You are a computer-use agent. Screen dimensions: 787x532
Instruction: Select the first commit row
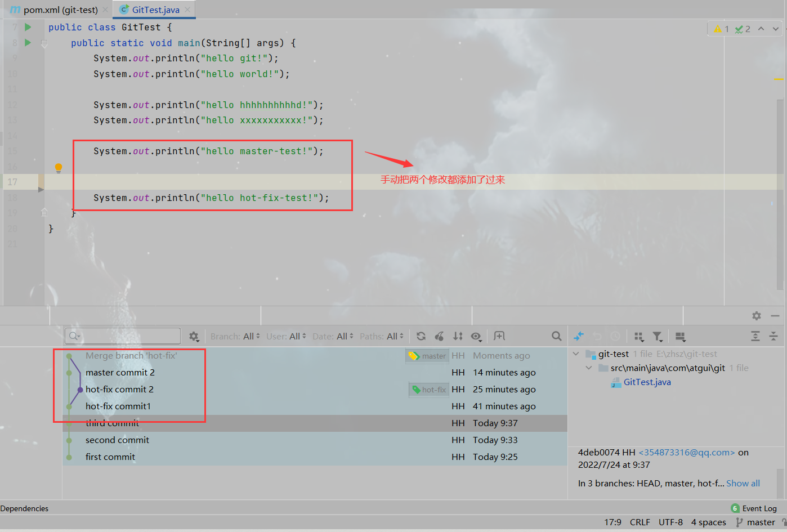tap(315, 457)
